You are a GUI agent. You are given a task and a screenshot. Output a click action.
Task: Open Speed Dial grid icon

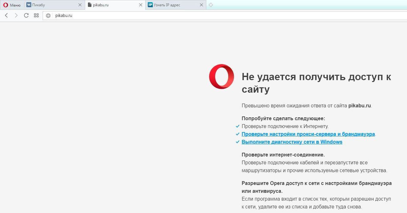[x=36, y=16]
